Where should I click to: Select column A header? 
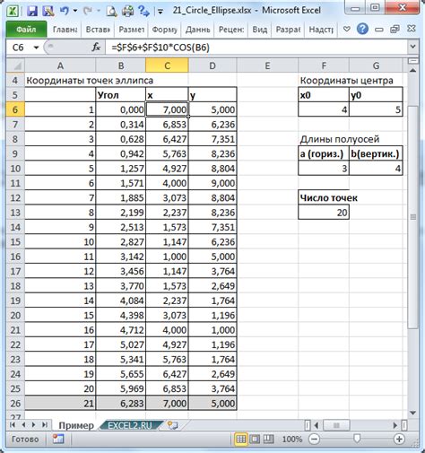(x=60, y=65)
